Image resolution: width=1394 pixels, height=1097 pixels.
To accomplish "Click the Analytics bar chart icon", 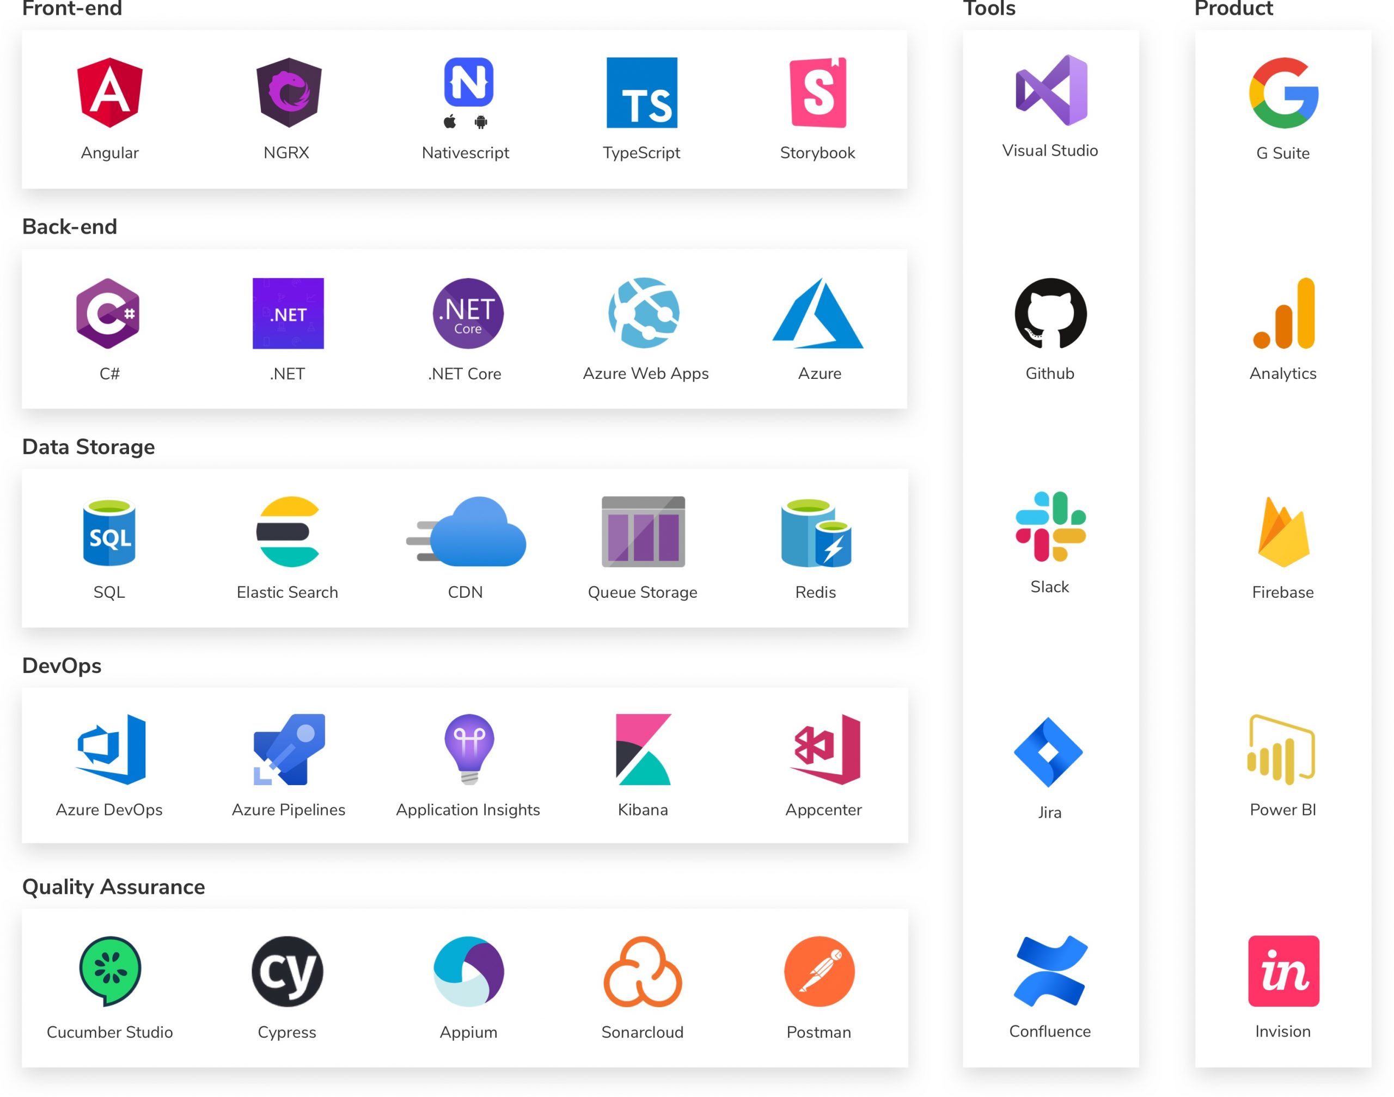I will point(1283,313).
